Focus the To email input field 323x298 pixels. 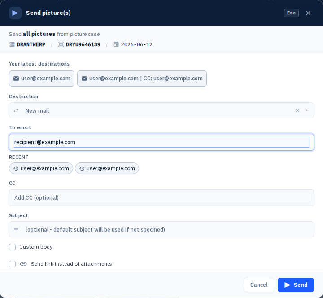pos(161,142)
